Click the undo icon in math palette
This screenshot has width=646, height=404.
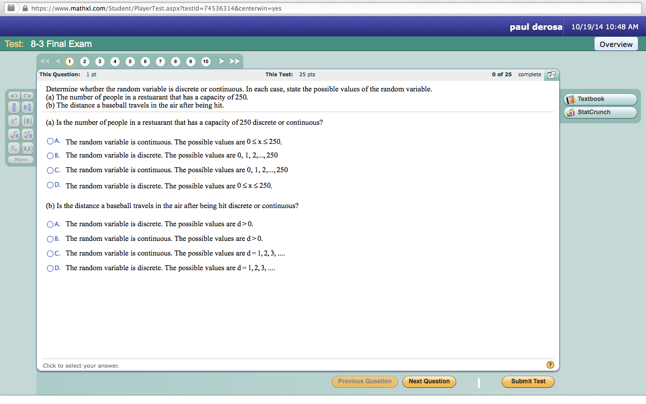tap(14, 96)
